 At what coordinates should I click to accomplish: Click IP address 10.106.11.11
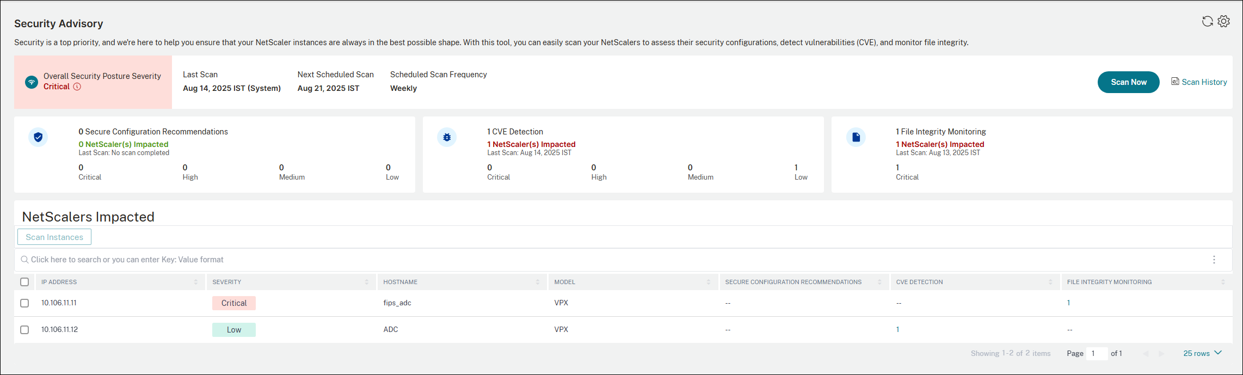[59, 303]
